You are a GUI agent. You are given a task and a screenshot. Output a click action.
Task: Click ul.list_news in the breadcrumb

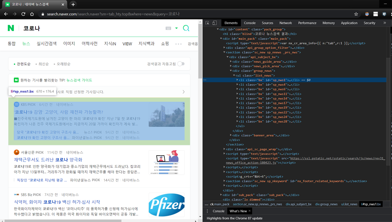[349, 204]
